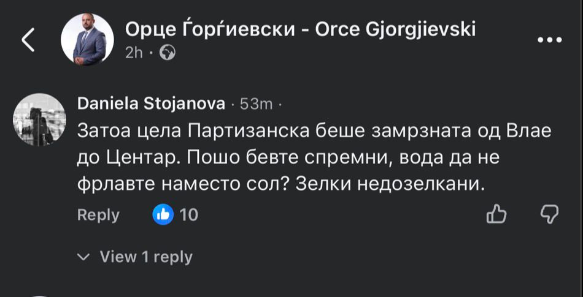Click the blue like reaction badge
The width and height of the screenshot is (583, 297).
click(163, 214)
